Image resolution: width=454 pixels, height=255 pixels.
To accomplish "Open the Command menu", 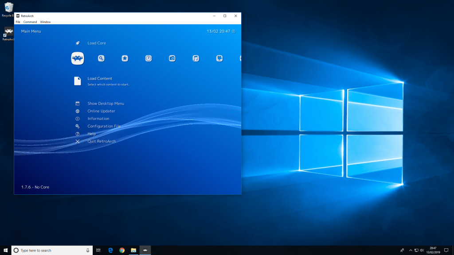I will (x=30, y=22).
